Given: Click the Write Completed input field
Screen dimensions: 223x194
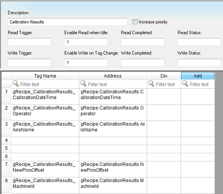Looking at the screenshot, I should click(143, 63).
